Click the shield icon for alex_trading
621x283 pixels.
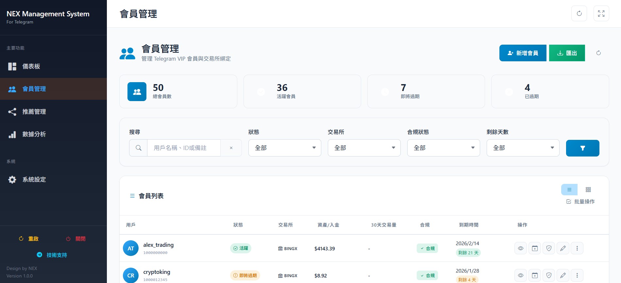[x=549, y=248]
